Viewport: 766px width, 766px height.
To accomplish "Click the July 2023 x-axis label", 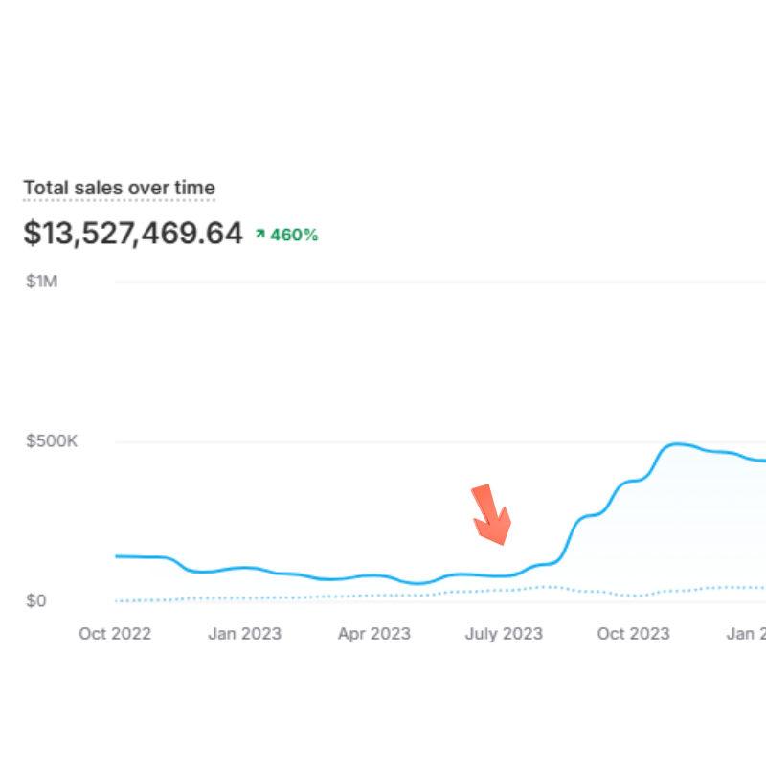I will 504,634.
